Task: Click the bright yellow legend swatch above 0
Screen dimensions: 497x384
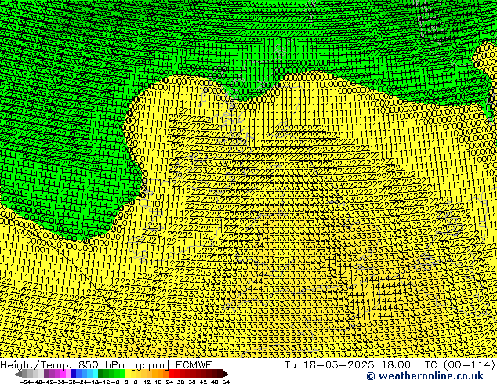Action: click(128, 373)
